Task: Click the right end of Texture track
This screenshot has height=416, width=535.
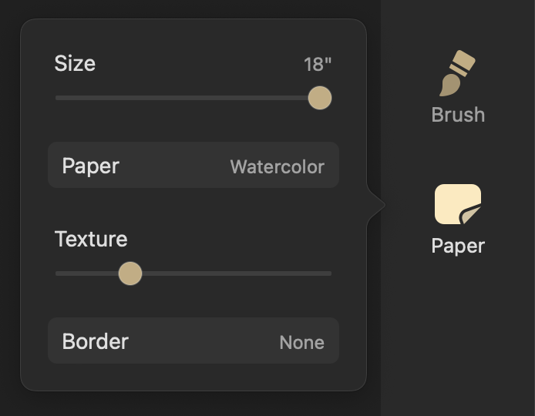Action: tap(329, 273)
